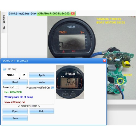Click the Read button

tap(15, 82)
